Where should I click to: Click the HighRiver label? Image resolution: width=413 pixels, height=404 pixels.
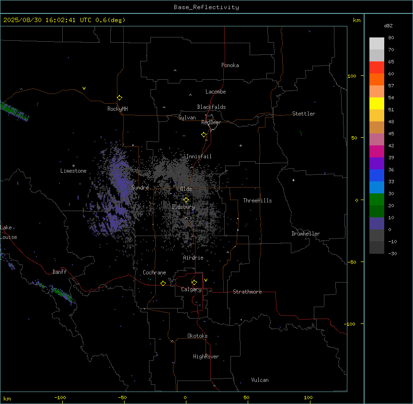[206, 356]
